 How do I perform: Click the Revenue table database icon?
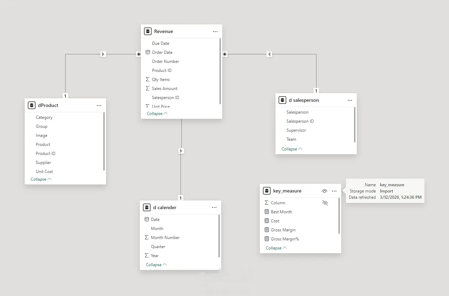click(148, 32)
